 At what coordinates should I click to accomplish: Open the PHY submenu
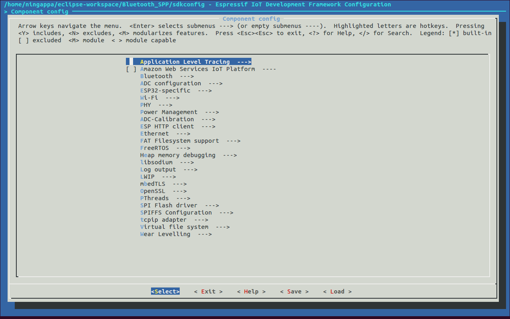[156, 105]
